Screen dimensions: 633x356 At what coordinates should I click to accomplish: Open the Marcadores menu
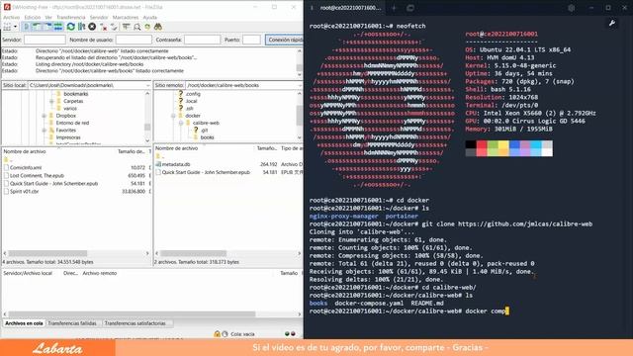tap(126, 18)
